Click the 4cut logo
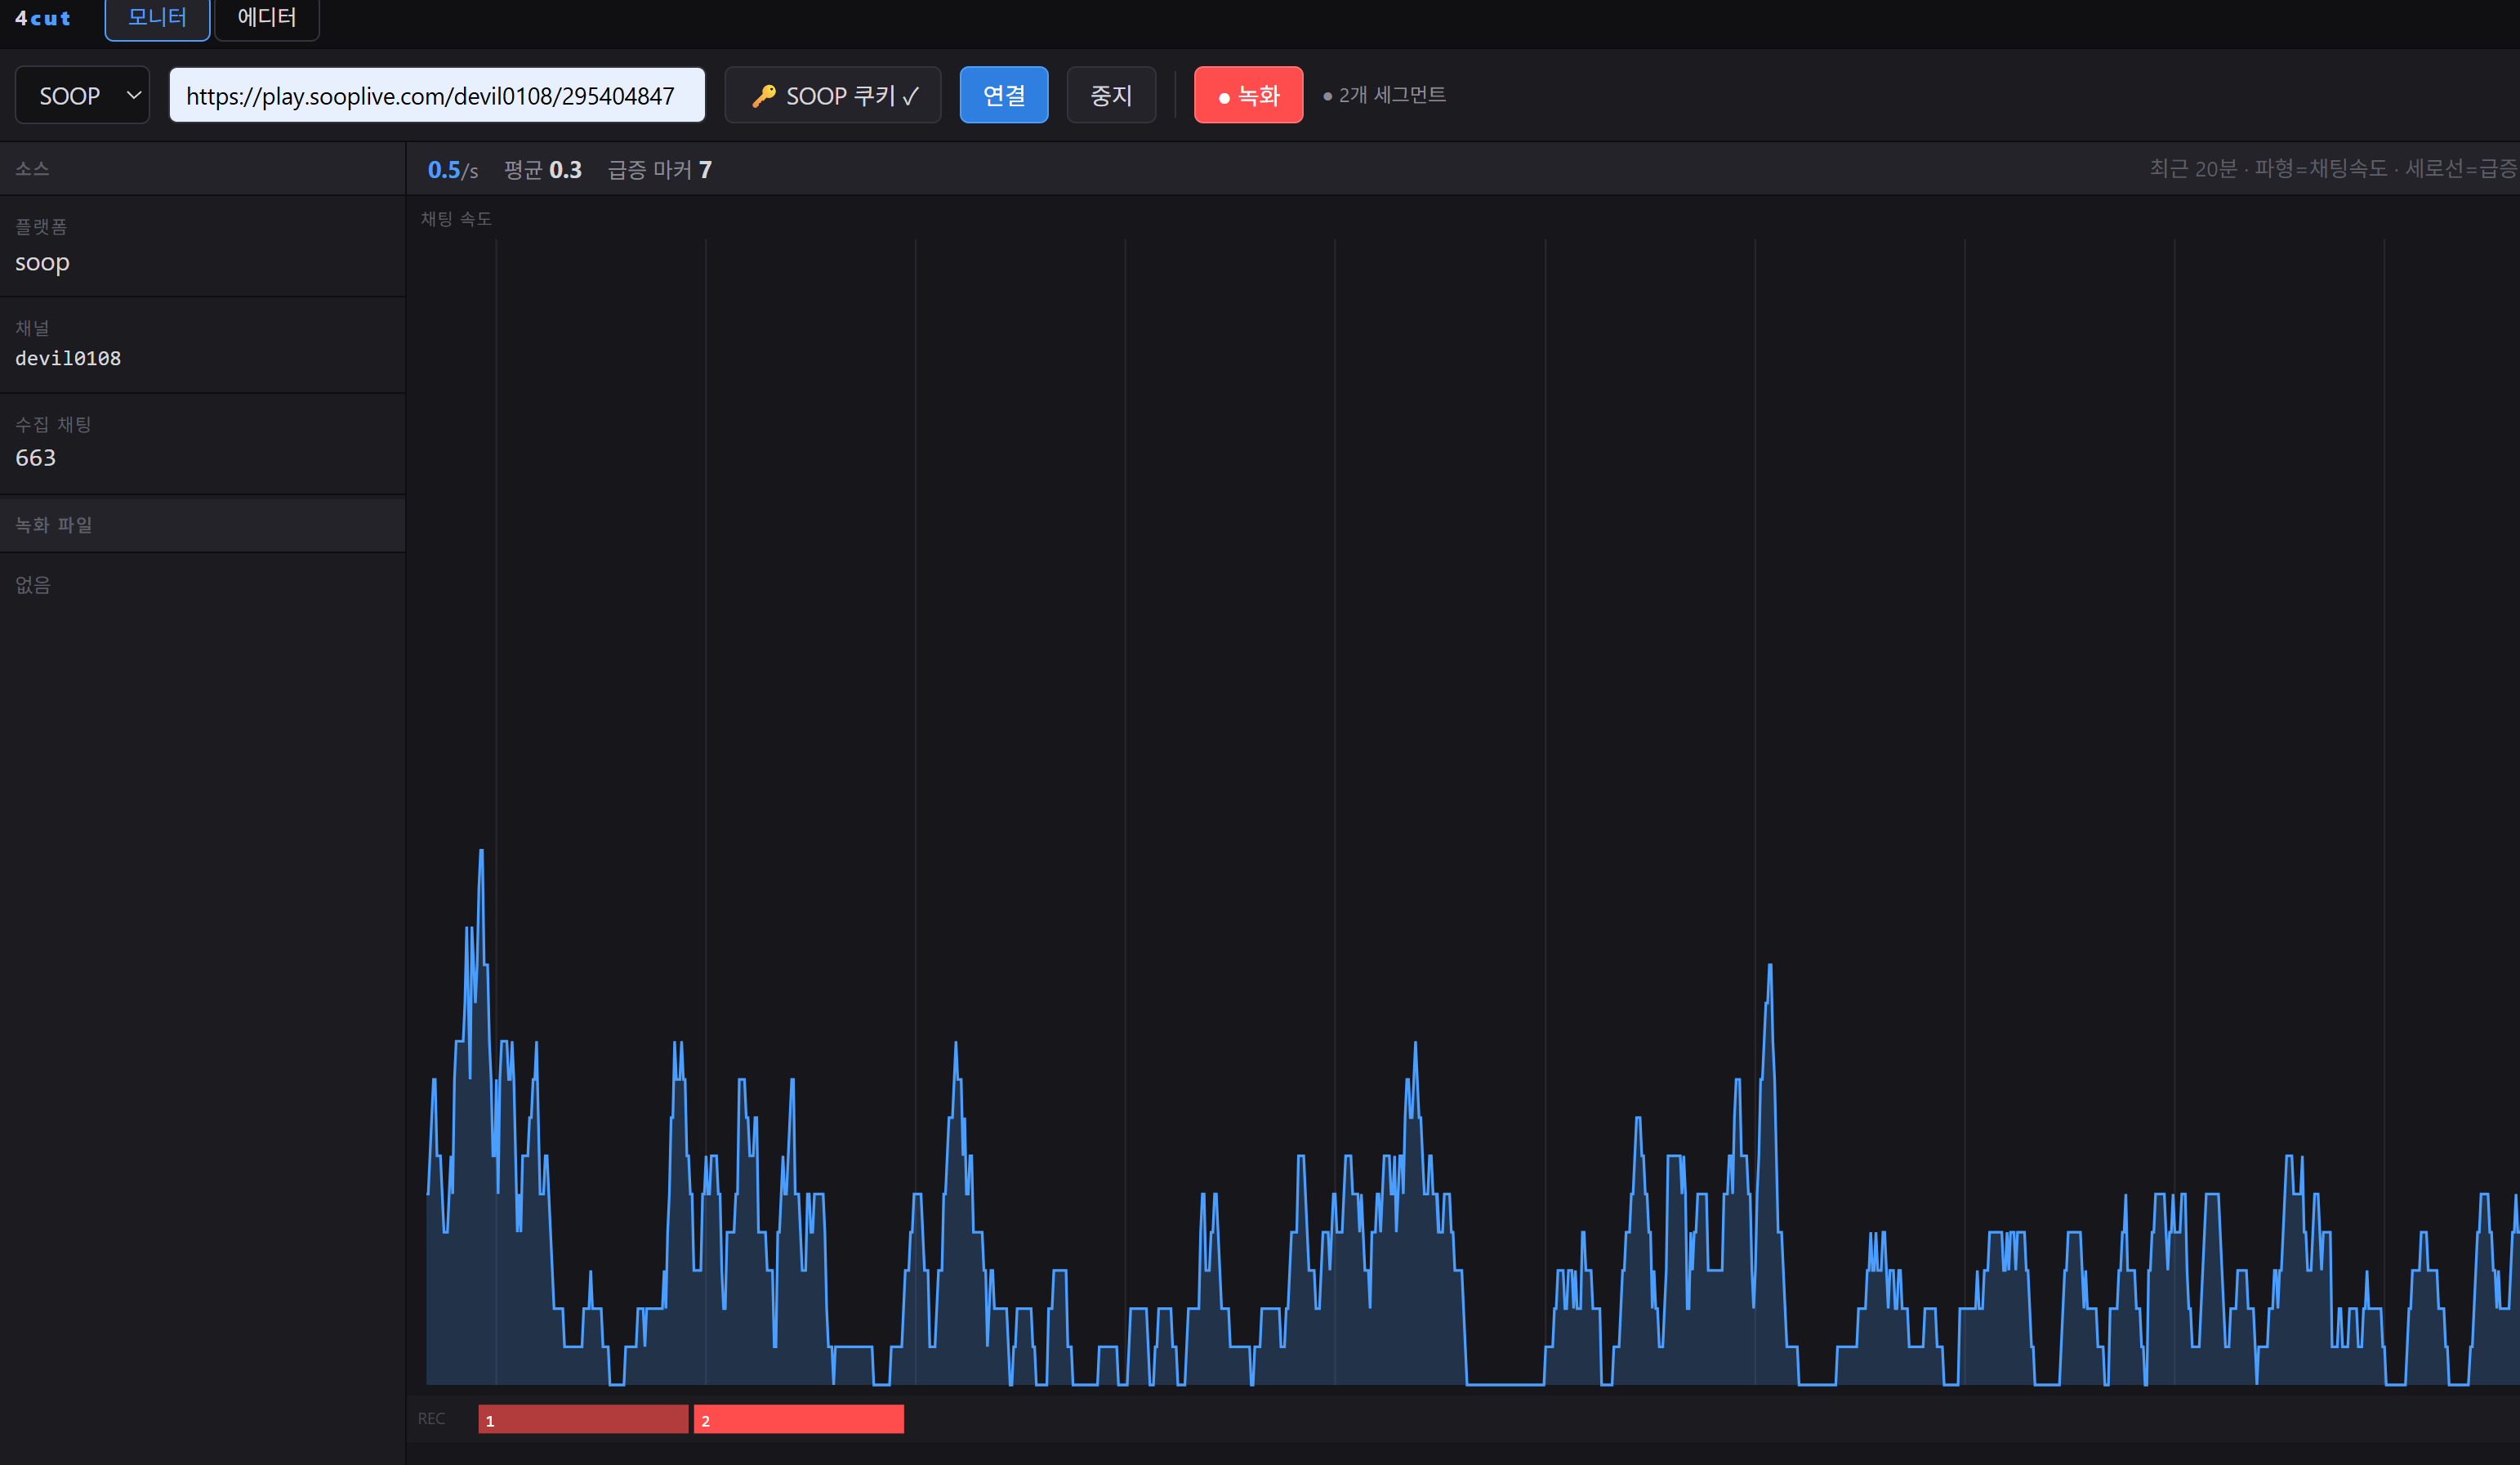This screenshot has height=1465, width=2520. pos(43,18)
